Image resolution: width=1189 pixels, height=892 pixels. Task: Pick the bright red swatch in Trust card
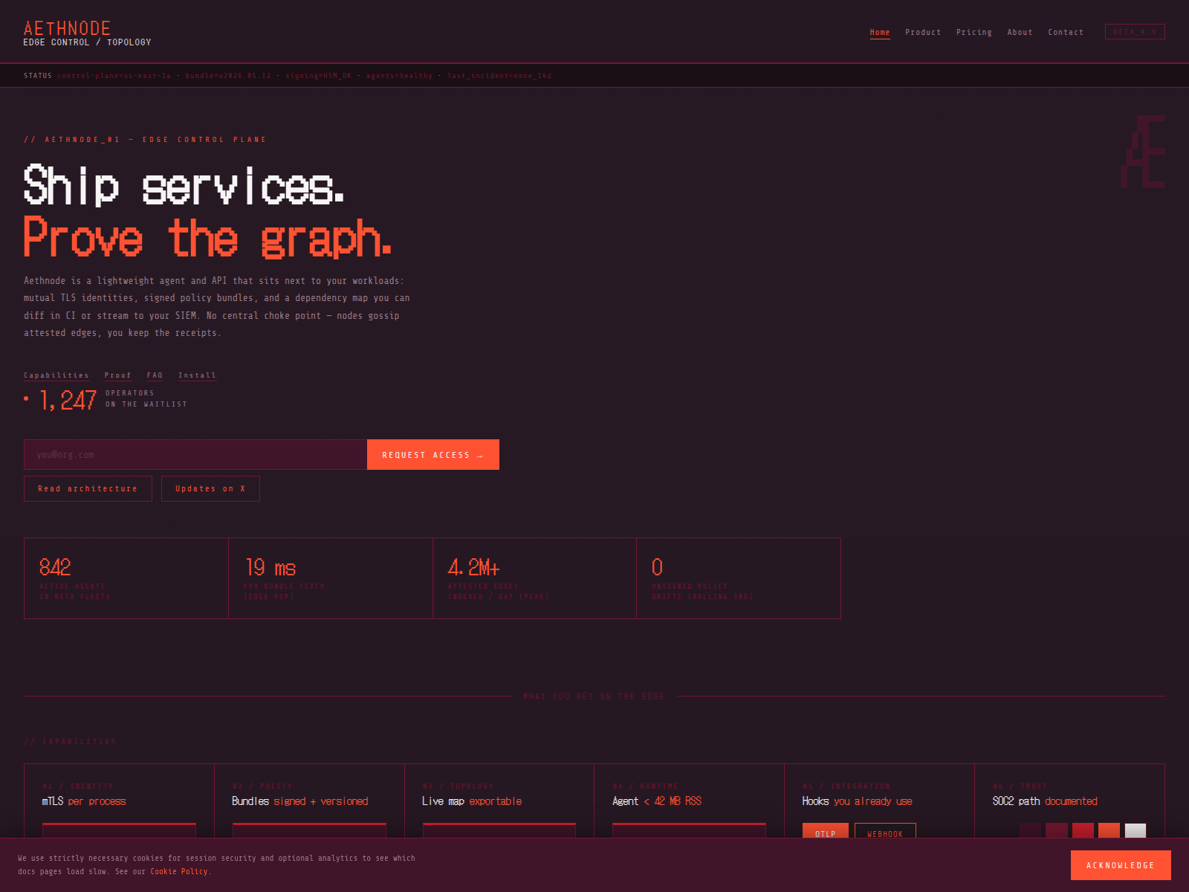[x=1083, y=831]
